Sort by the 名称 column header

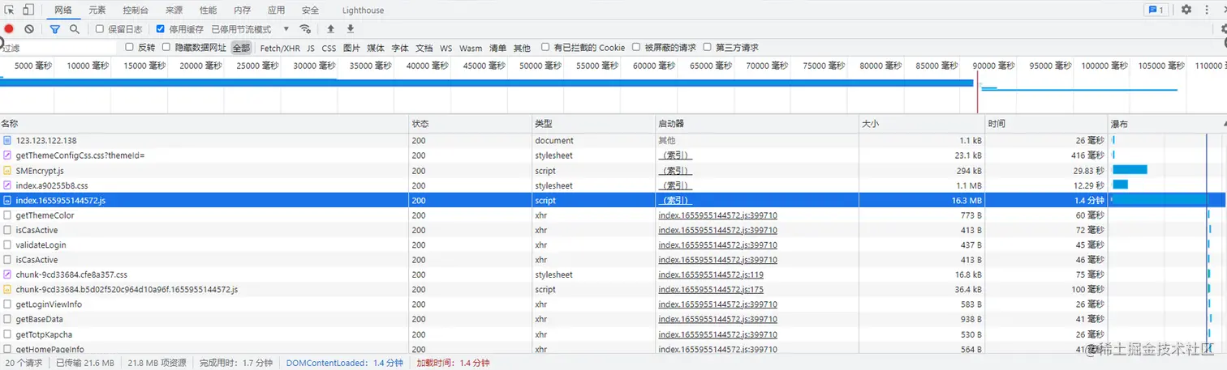tap(204, 124)
